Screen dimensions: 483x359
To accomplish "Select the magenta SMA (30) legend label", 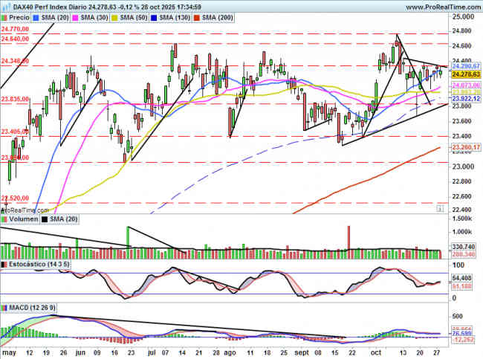I will pos(95,16).
